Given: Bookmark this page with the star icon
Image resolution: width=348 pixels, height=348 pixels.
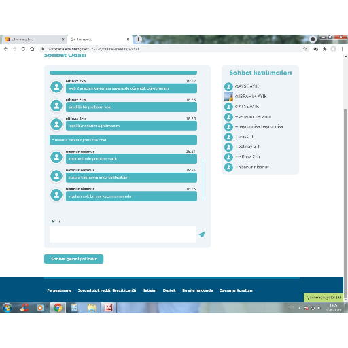Looking at the screenshot, I should tap(305, 49).
